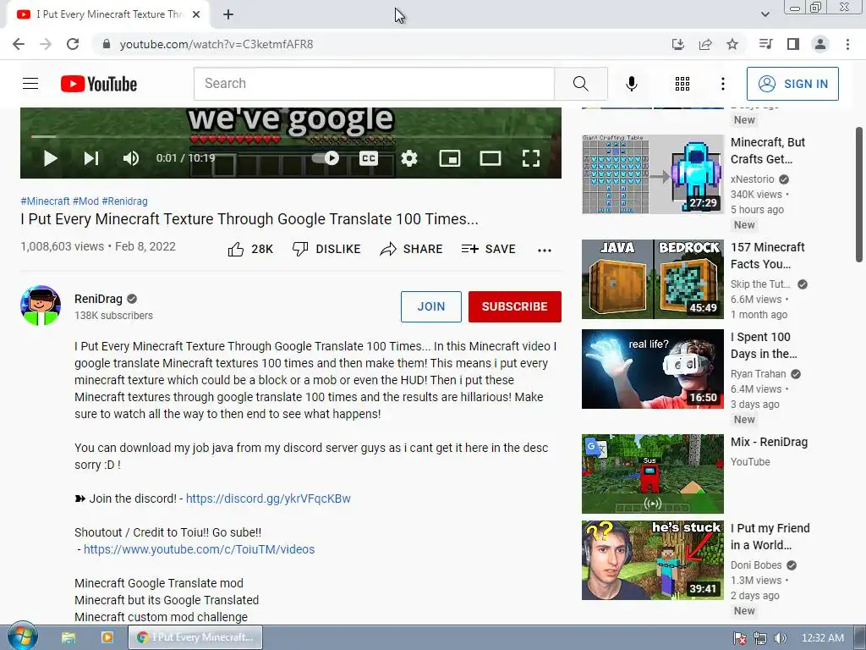Viewport: 866px width, 650px height.
Task: Open 'Minecraft, But Crafts Get' thumbnail
Action: coord(652,174)
